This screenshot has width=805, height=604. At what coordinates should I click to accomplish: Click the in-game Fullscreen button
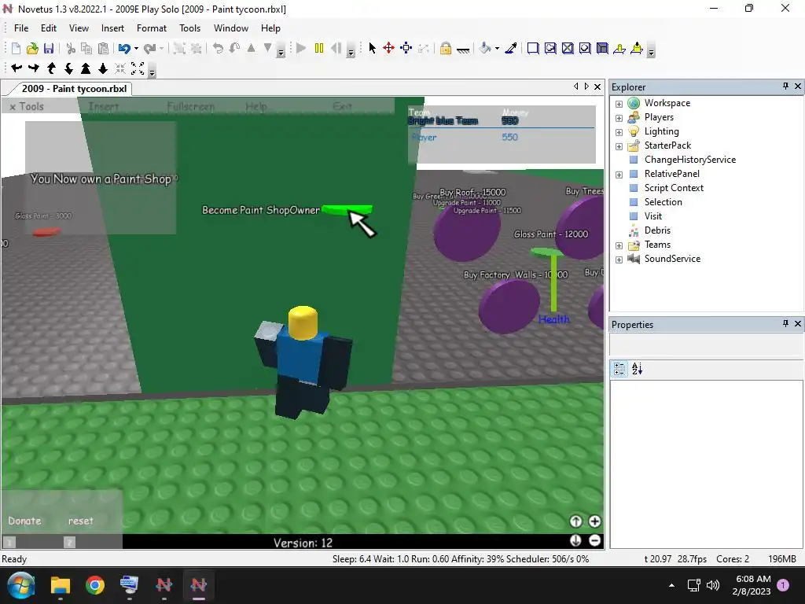(x=190, y=106)
